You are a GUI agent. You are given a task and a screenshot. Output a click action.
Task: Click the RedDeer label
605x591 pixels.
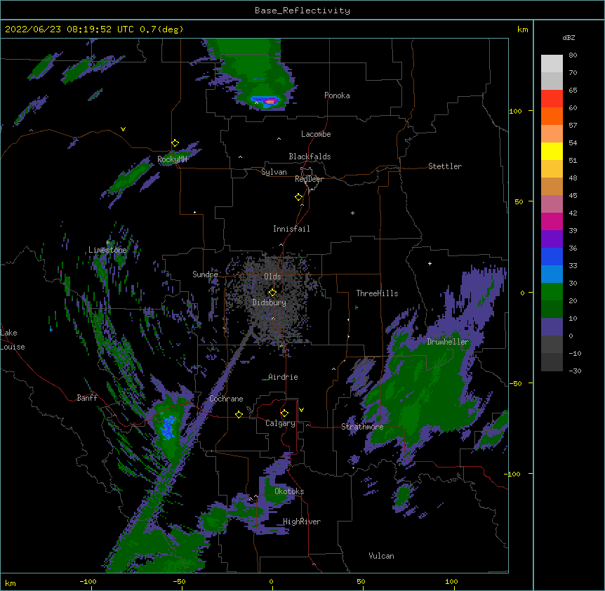point(309,179)
